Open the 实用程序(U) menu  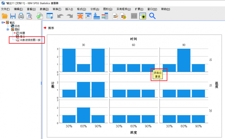123,9
